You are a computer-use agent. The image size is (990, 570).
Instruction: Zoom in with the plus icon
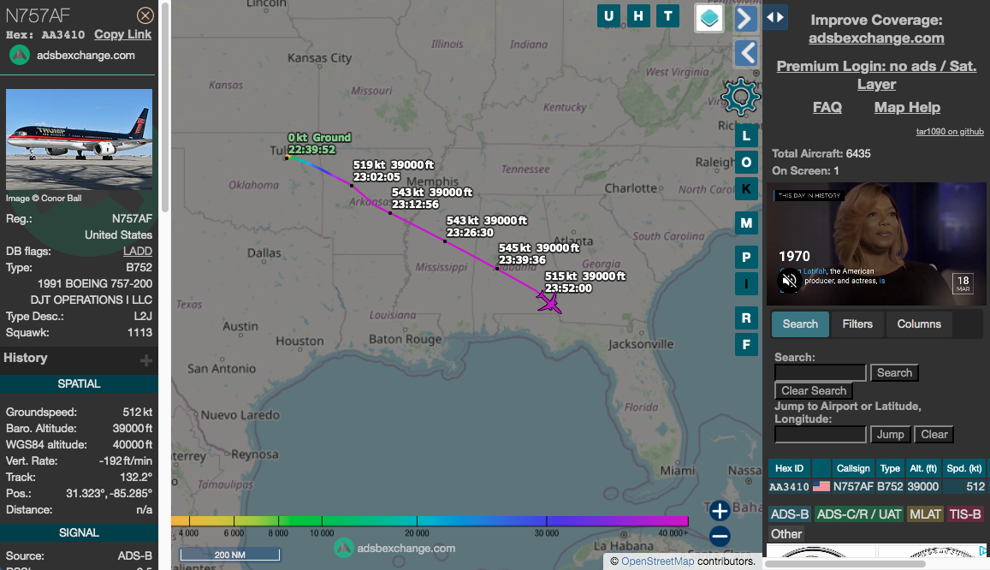(719, 510)
